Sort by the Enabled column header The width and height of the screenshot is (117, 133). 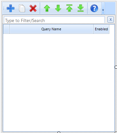(x=101, y=29)
